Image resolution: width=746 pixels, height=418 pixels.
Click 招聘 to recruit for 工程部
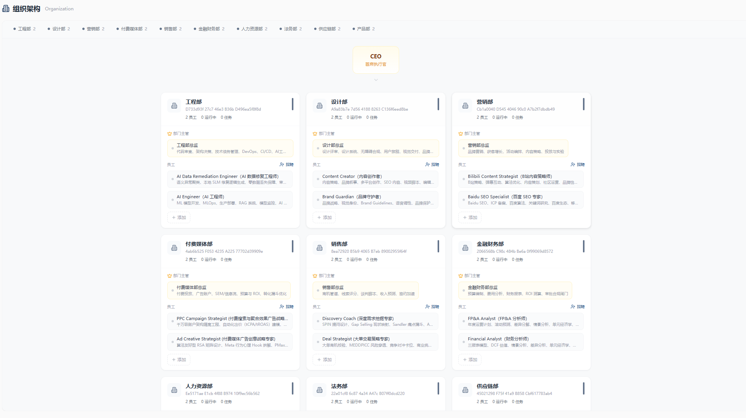[x=286, y=164]
